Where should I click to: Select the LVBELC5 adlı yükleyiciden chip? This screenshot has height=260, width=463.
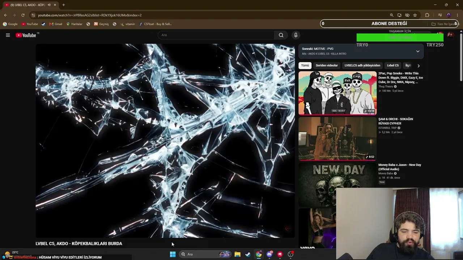362,65
